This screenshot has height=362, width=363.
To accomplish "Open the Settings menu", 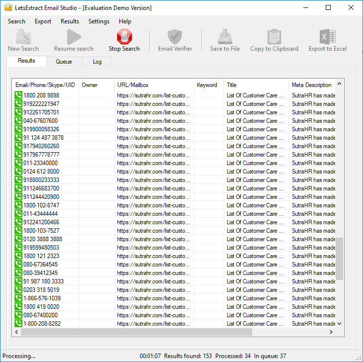I will (x=99, y=21).
